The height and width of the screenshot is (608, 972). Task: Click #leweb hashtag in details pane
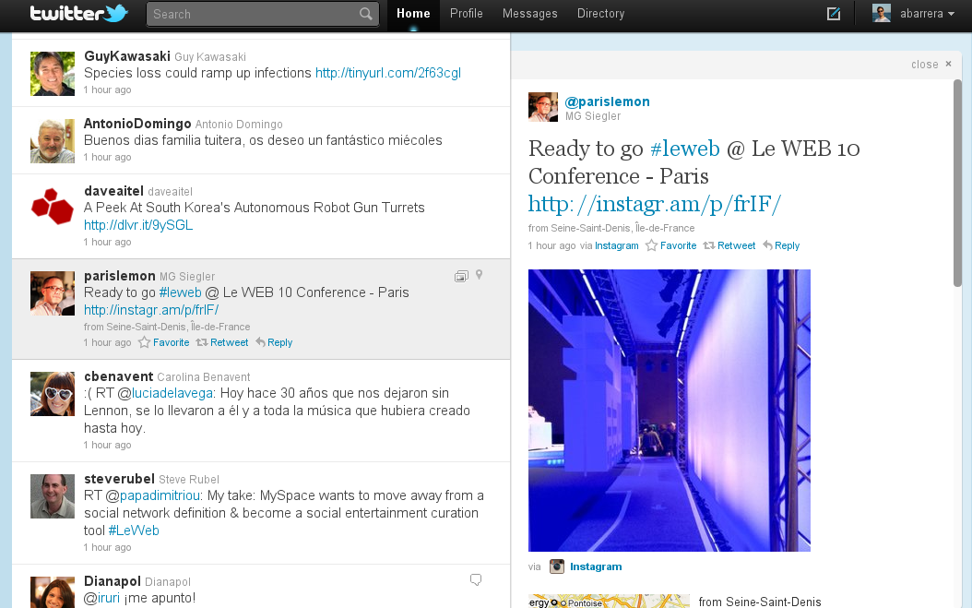point(685,149)
